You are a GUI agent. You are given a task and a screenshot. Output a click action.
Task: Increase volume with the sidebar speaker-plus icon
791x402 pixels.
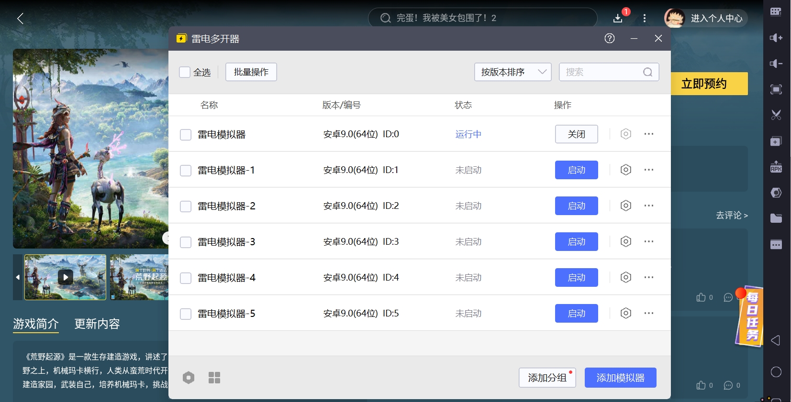coord(776,38)
